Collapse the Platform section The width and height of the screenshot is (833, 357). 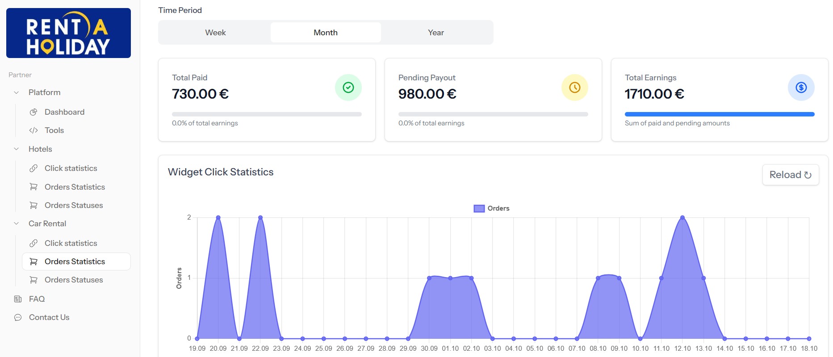pos(17,92)
